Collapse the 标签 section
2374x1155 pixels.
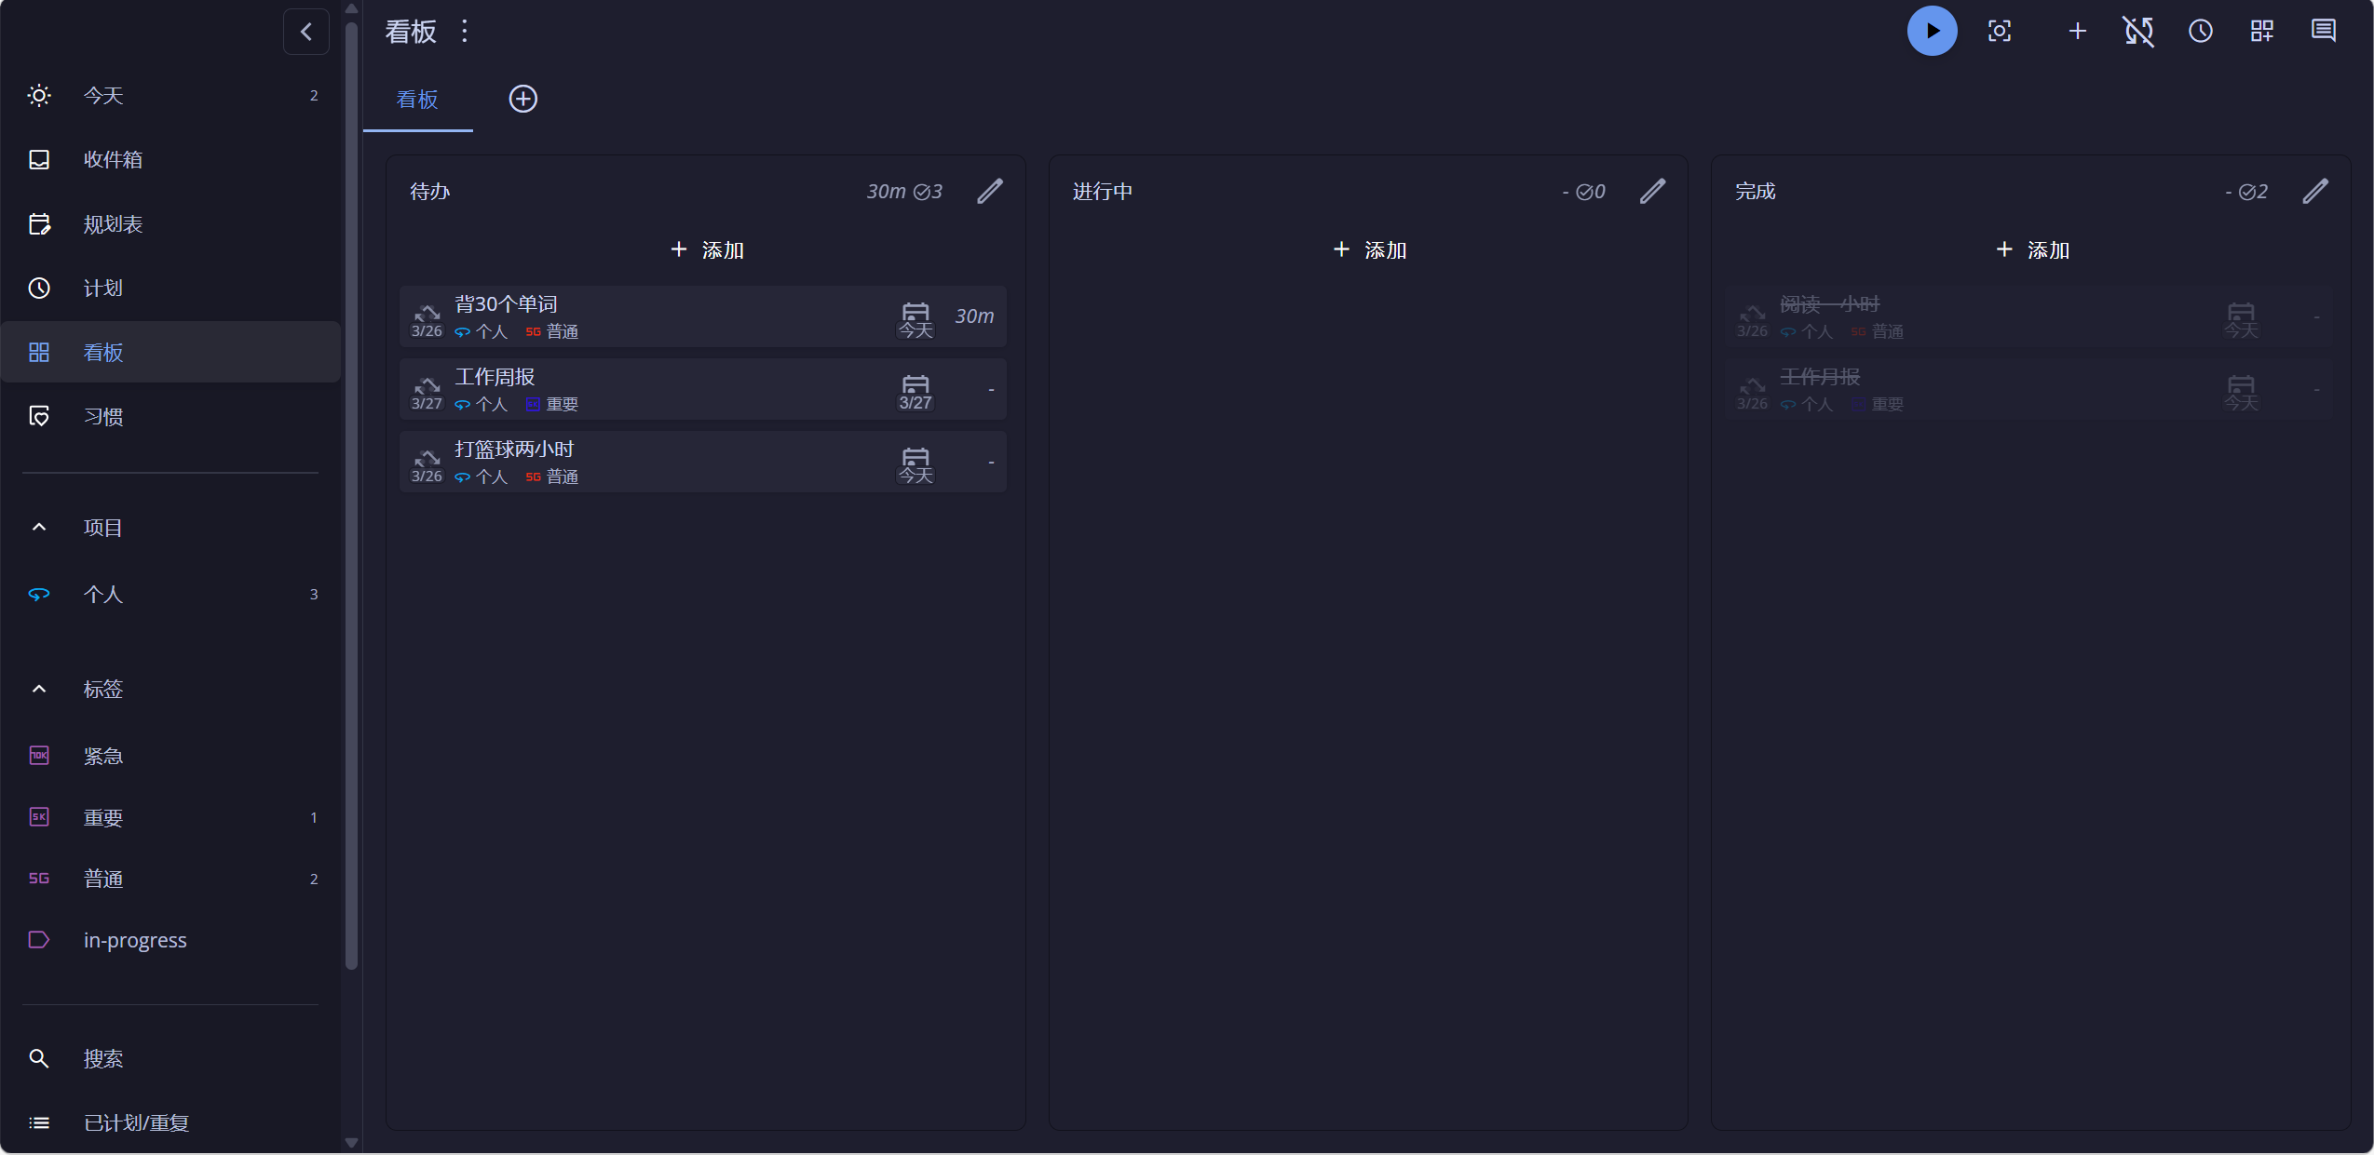[x=39, y=689]
